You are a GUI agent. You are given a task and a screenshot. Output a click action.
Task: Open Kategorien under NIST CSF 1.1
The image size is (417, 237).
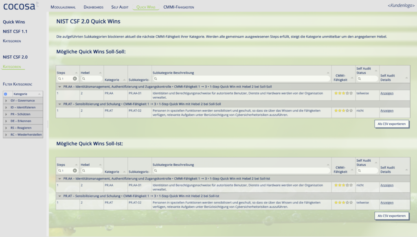(x=12, y=41)
